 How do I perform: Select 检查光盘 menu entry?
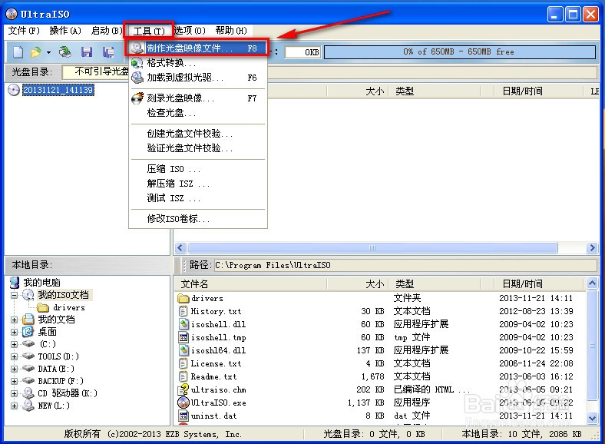(x=198, y=113)
